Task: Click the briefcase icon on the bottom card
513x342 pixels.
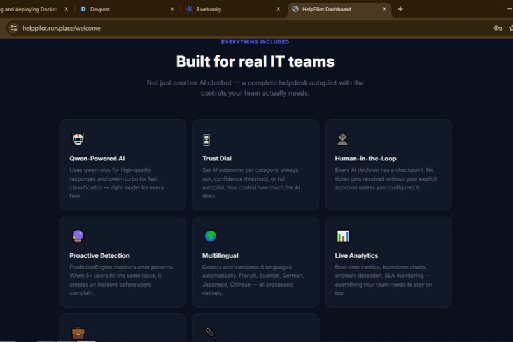Action: 78,333
